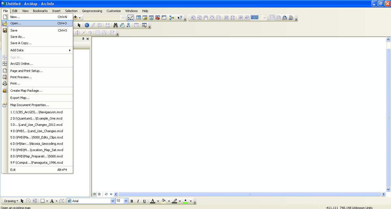Open the Search window icon
The height and width of the screenshot is (209, 391).
pos(151,17)
